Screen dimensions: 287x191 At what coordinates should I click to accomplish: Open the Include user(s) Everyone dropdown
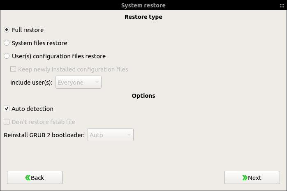[79, 83]
